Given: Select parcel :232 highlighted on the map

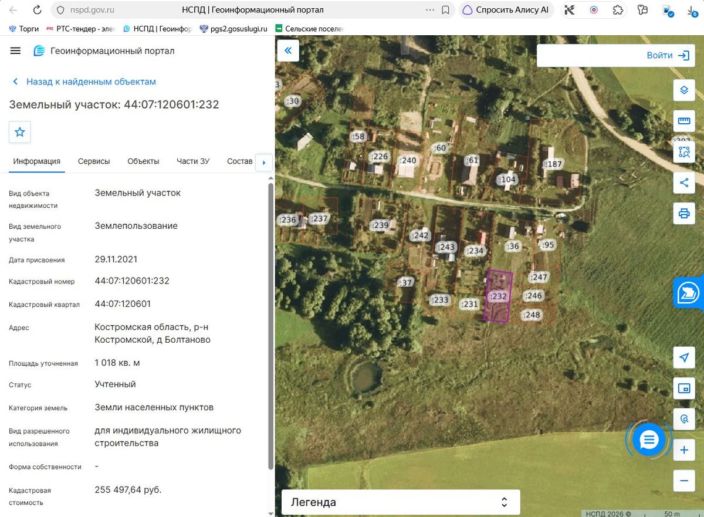Looking at the screenshot, I should pos(498,296).
